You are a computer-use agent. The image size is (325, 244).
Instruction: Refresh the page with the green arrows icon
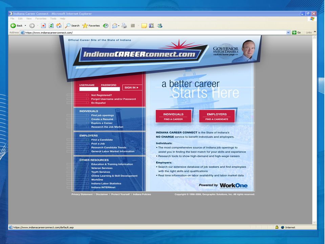tap(51, 25)
